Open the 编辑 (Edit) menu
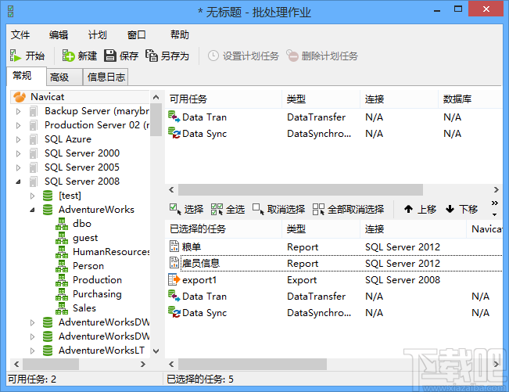Screen dimensions: 509x392 [59, 34]
